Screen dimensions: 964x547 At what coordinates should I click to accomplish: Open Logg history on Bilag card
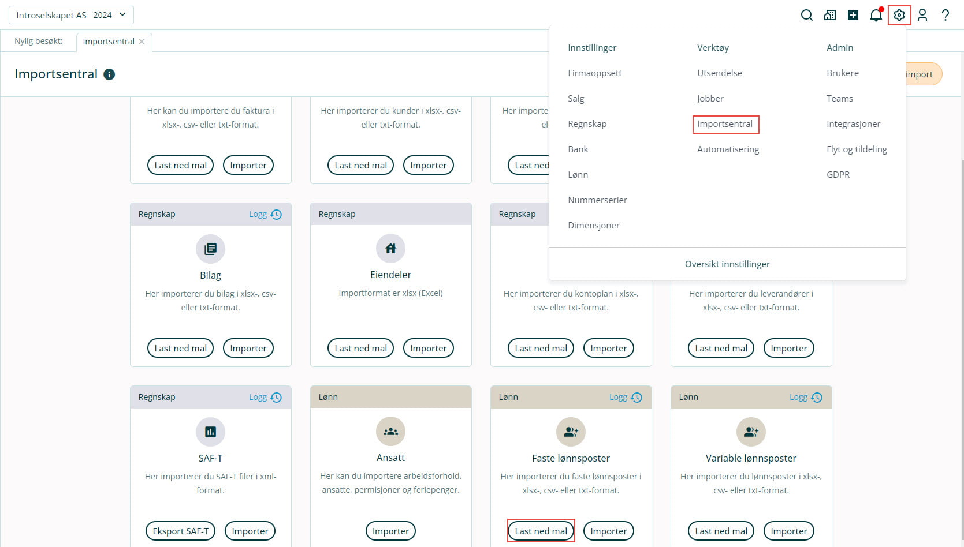[x=265, y=215]
